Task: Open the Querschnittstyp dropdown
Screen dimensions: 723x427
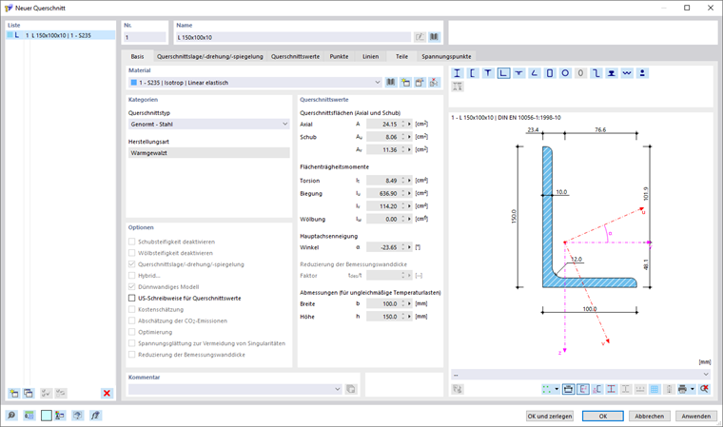Action: pyautogui.click(x=209, y=124)
